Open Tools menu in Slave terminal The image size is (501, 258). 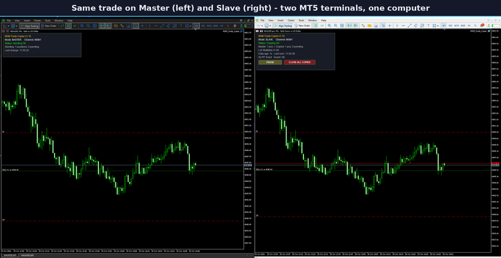click(301, 21)
